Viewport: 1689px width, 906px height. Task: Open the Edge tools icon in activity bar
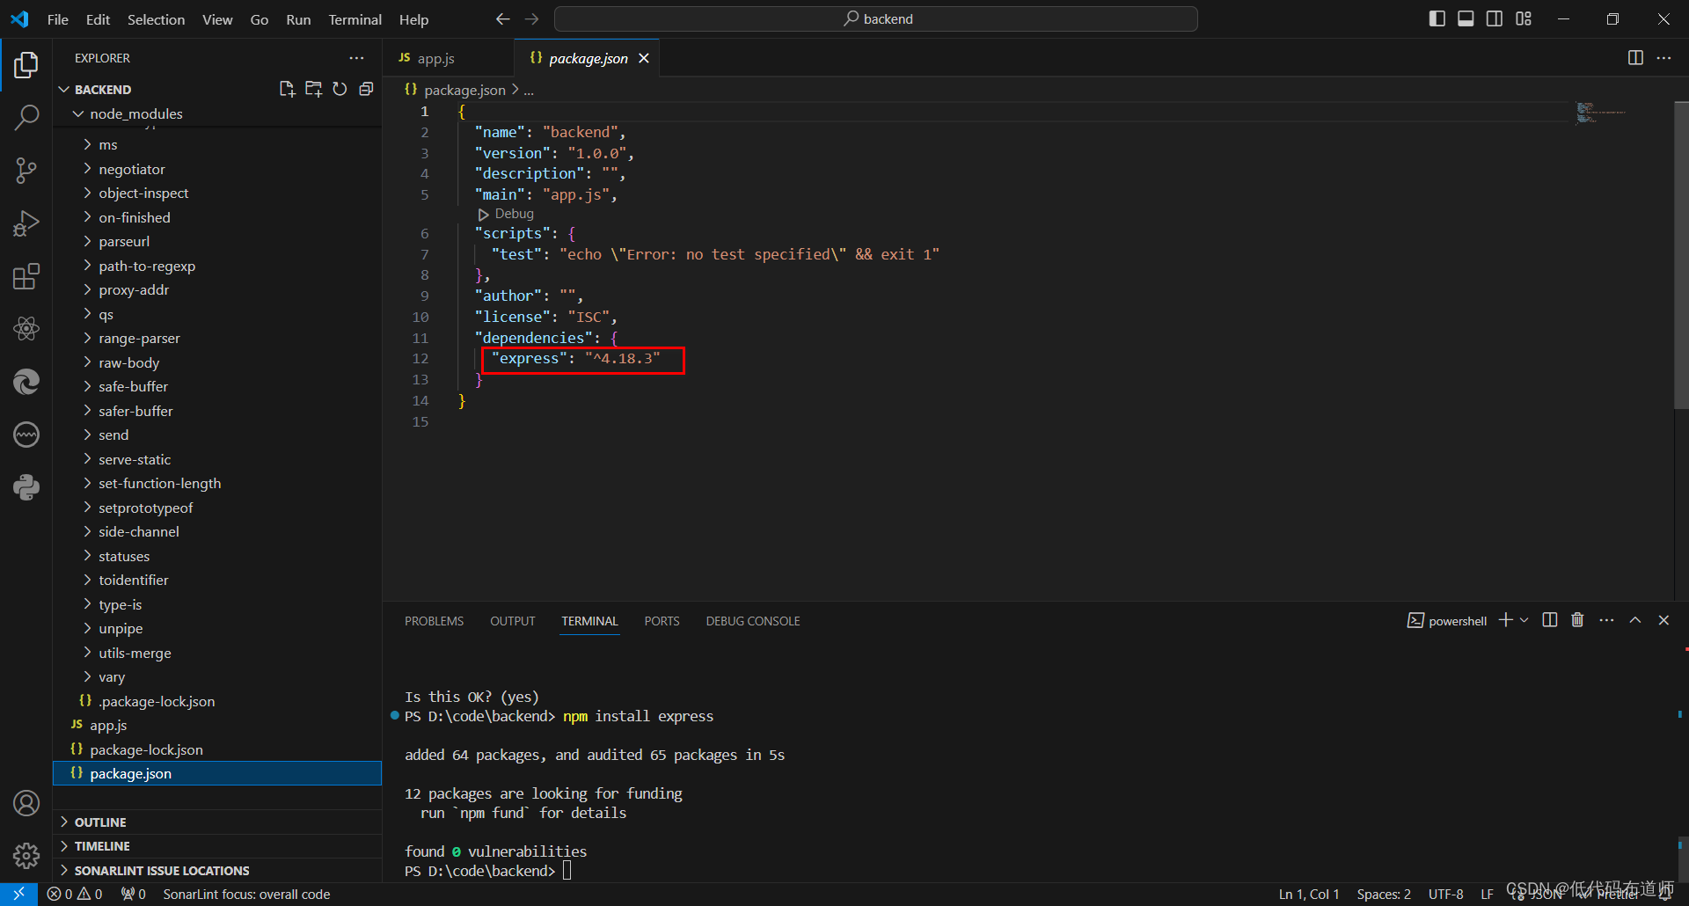[x=26, y=382]
